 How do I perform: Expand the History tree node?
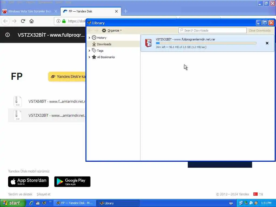[89, 38]
